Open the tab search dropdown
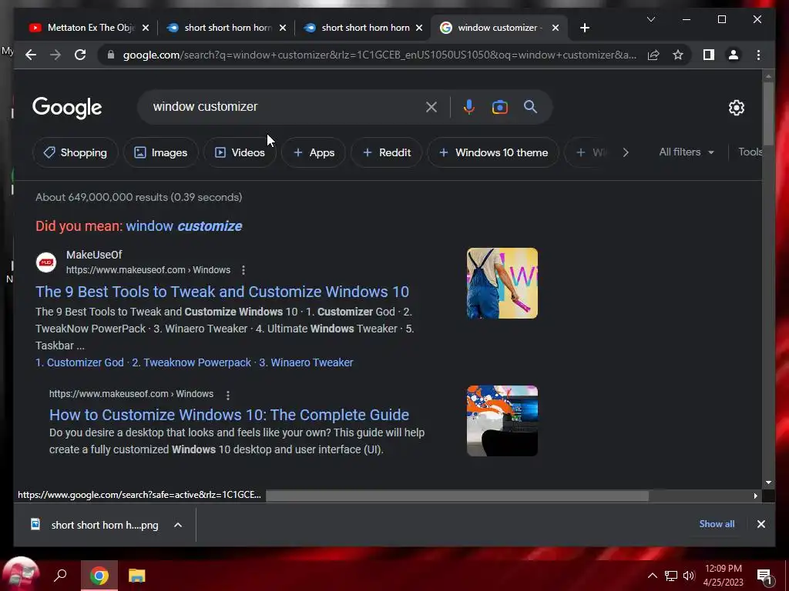The image size is (789, 591). click(650, 19)
